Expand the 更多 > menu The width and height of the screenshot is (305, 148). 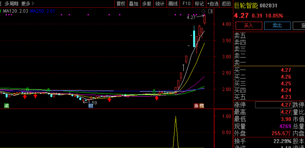pyautogui.click(x=28, y=4)
